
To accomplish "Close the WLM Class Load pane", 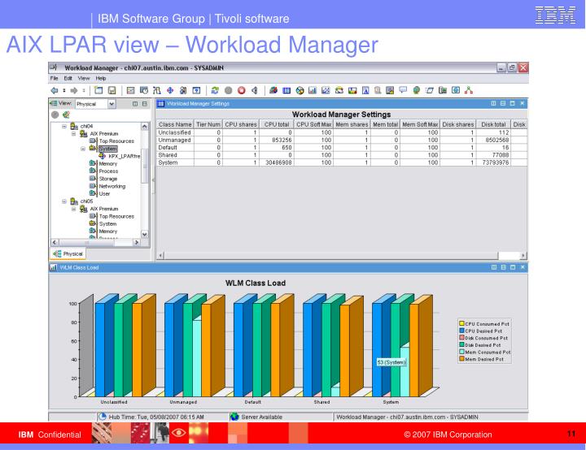I will click(523, 267).
